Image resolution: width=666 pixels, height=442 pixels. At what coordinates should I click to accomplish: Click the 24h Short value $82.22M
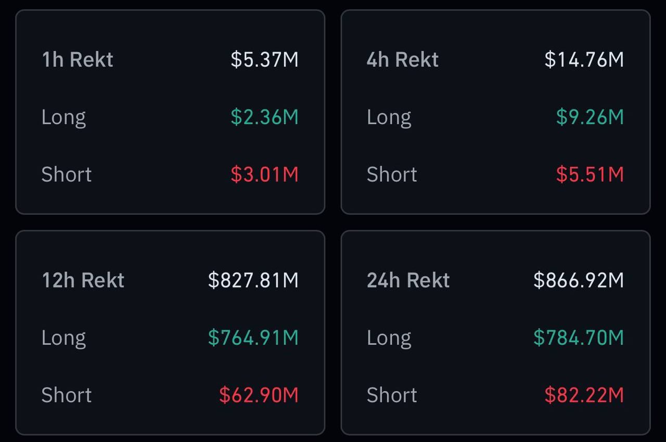(x=584, y=395)
